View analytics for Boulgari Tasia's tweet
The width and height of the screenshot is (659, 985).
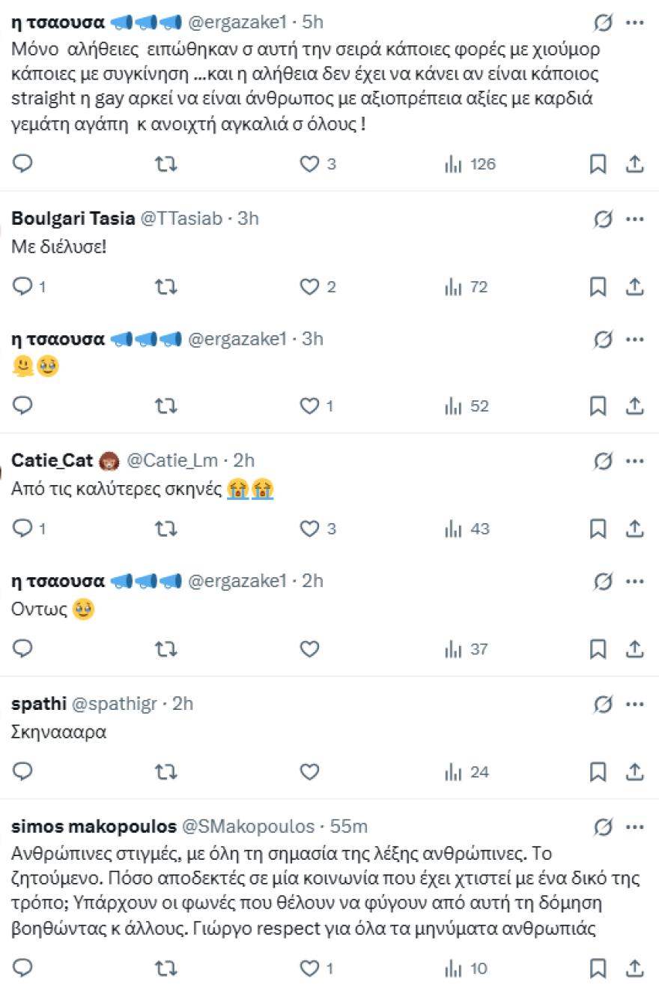465,286
